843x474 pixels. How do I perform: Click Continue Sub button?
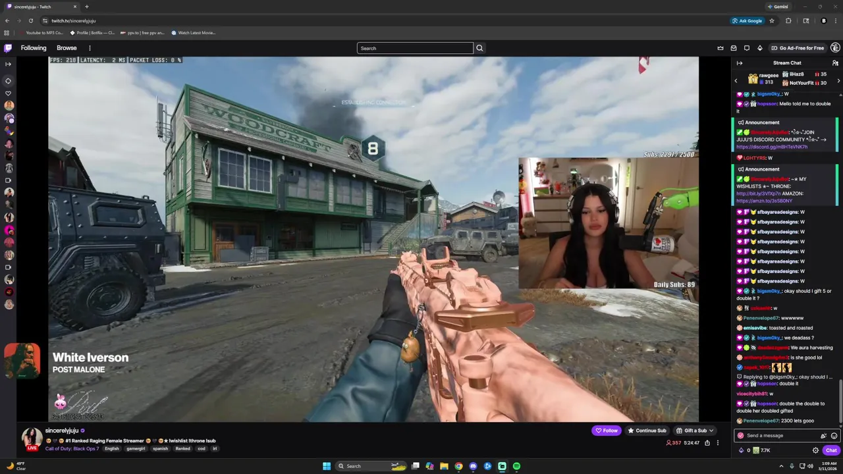[x=647, y=431]
